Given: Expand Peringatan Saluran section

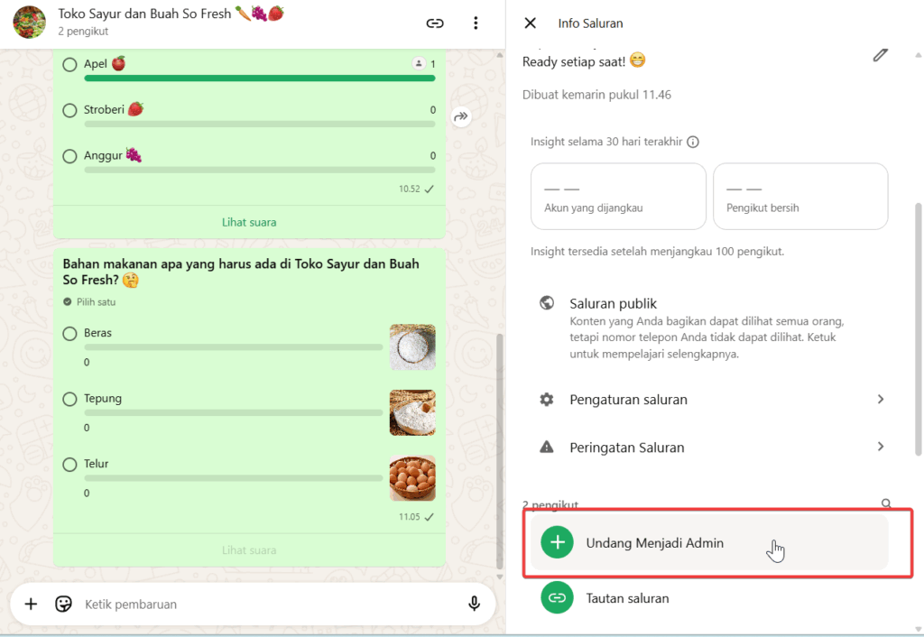Looking at the screenshot, I should tap(713, 448).
